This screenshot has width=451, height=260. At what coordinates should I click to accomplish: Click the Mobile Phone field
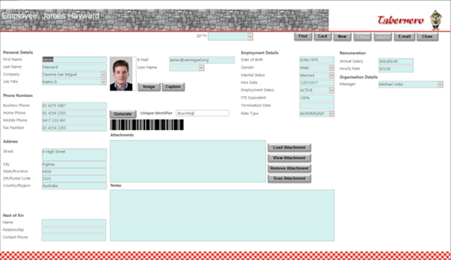[74, 120]
